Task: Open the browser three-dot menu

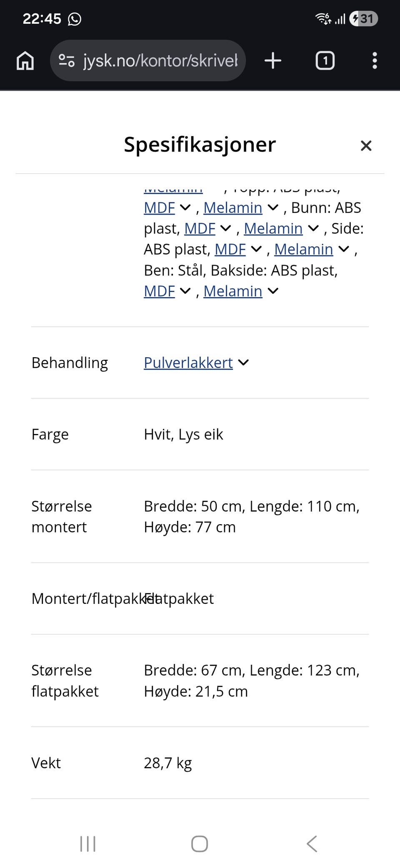Action: [375, 61]
